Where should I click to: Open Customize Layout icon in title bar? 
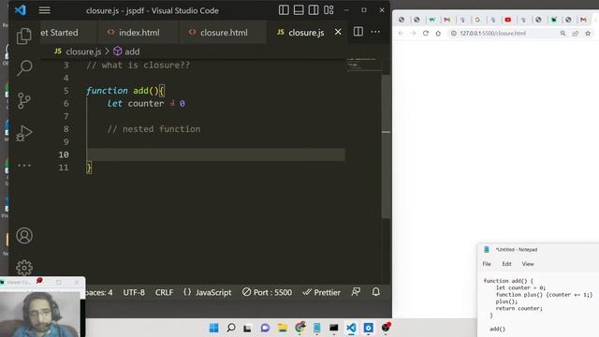click(329, 10)
